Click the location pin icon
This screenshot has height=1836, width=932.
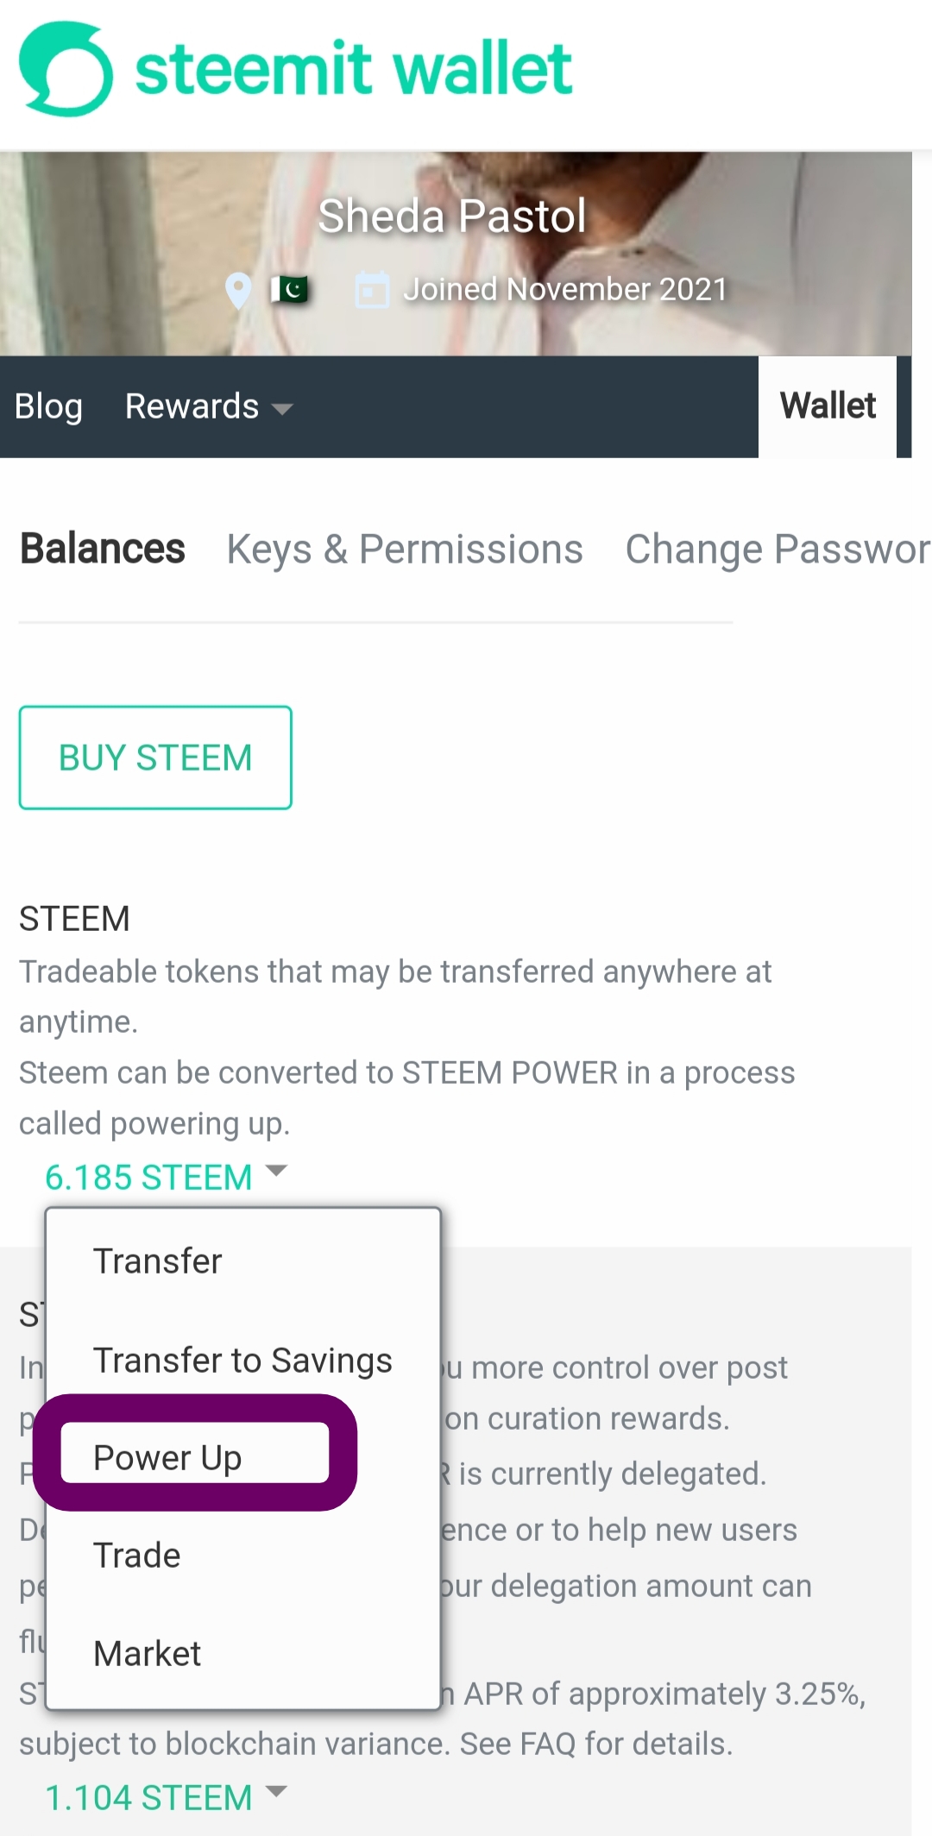coord(238,291)
